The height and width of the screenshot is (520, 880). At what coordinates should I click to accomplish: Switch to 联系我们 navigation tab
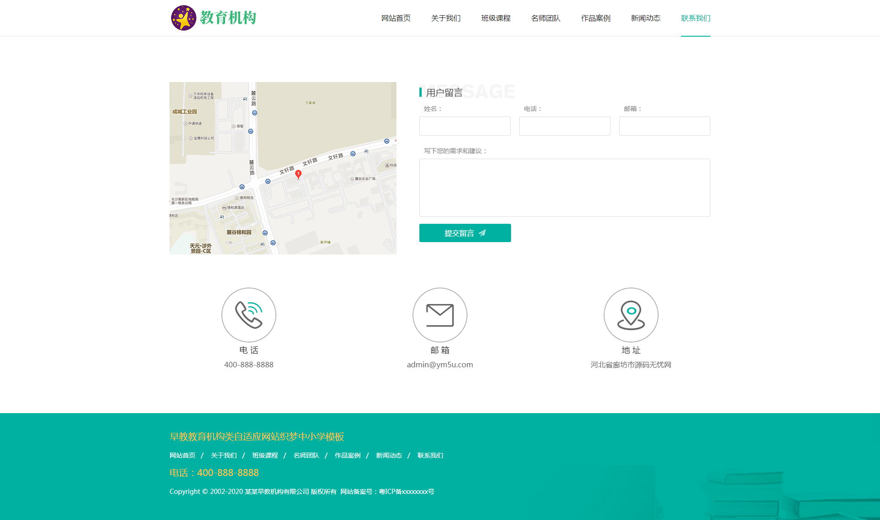[696, 18]
